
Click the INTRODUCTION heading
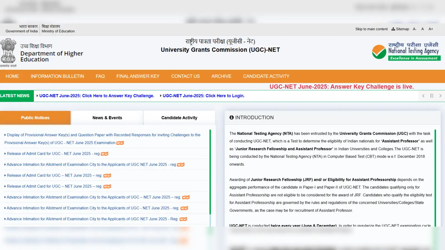point(254,117)
